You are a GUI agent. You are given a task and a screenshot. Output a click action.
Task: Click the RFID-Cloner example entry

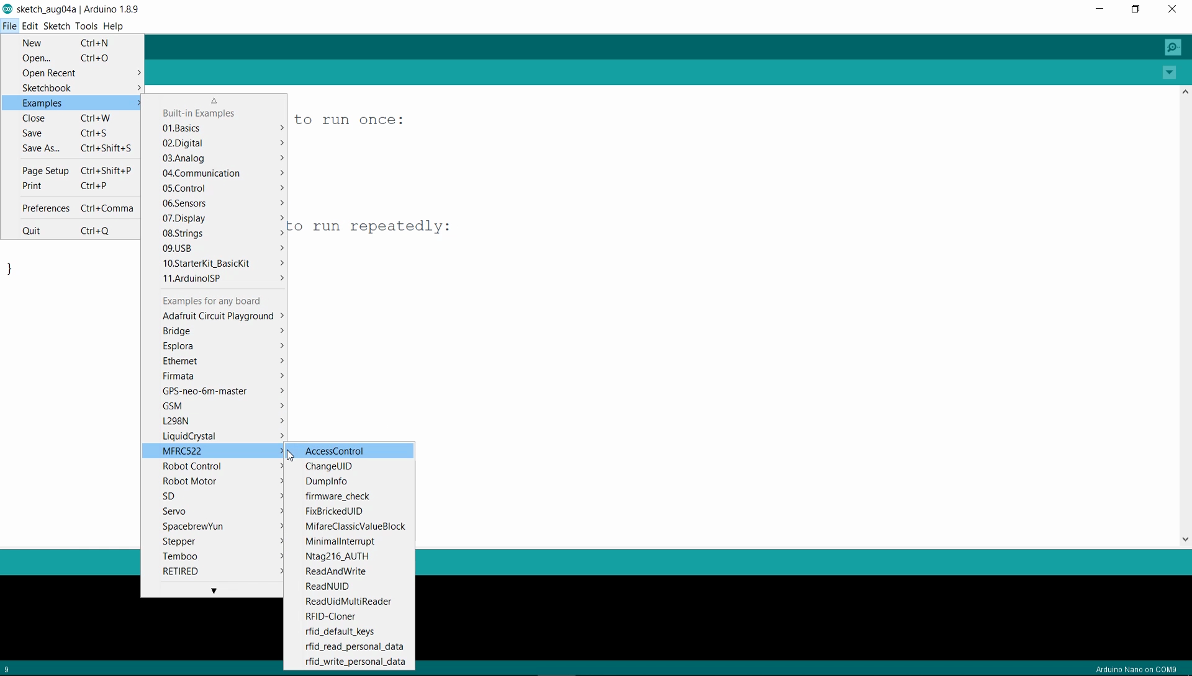pos(331,616)
